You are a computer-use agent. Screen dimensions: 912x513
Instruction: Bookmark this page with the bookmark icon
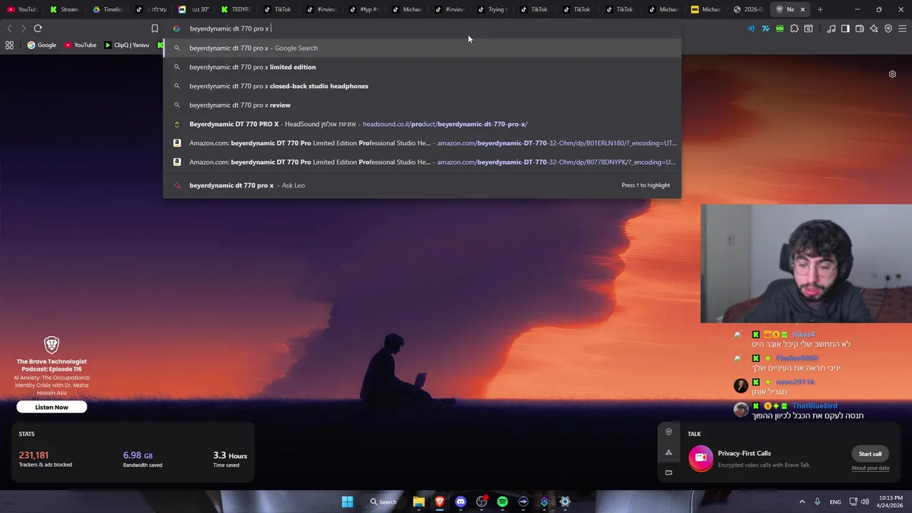[155, 28]
